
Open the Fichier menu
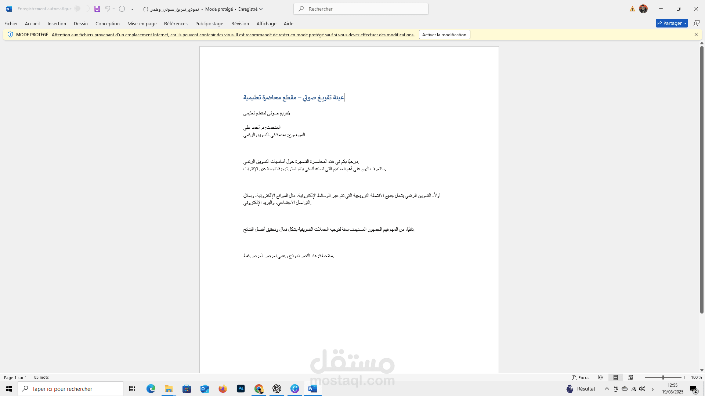tap(11, 23)
